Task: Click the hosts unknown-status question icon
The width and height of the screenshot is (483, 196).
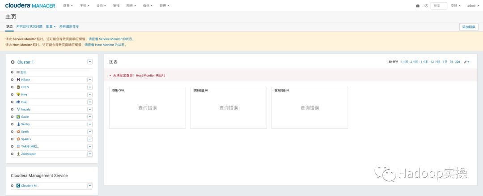Action: click(12, 72)
